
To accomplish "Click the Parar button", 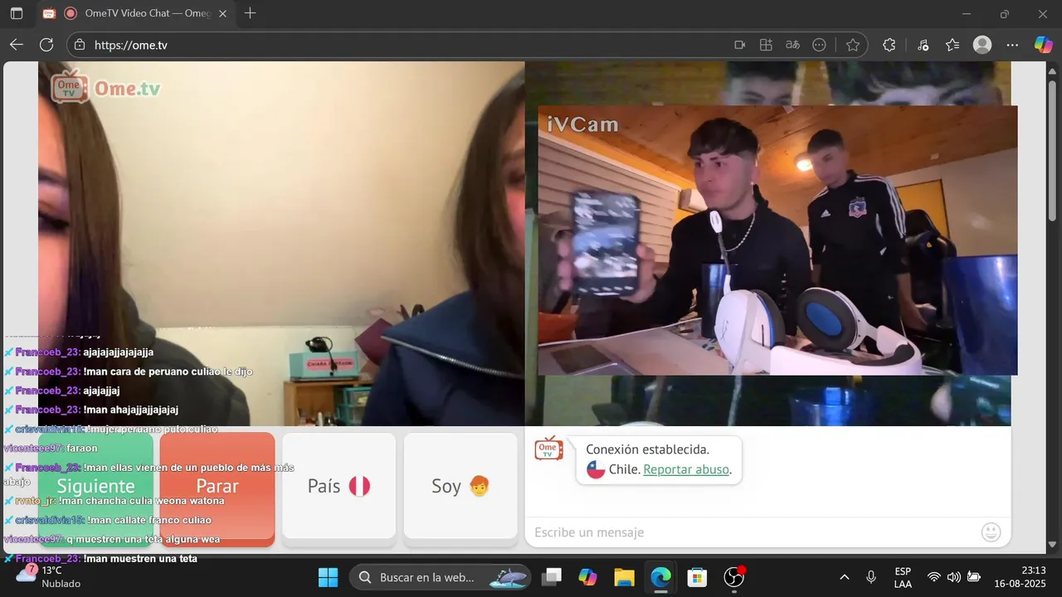I will [x=217, y=486].
